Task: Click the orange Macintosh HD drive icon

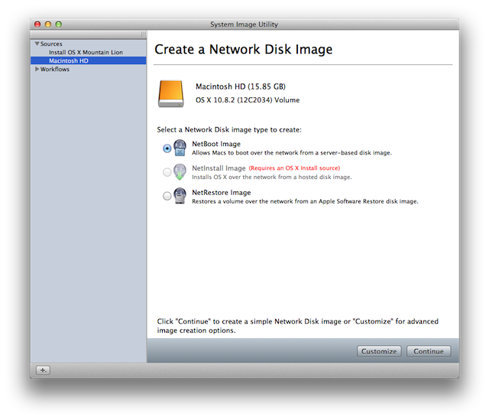Action: point(171,93)
